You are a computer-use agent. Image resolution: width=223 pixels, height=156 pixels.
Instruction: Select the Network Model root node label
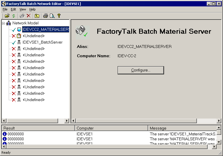[26, 23]
